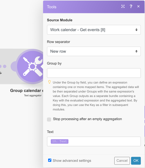Confirm settings with the OK button
This screenshot has height=168, width=145.
tap(136, 160)
